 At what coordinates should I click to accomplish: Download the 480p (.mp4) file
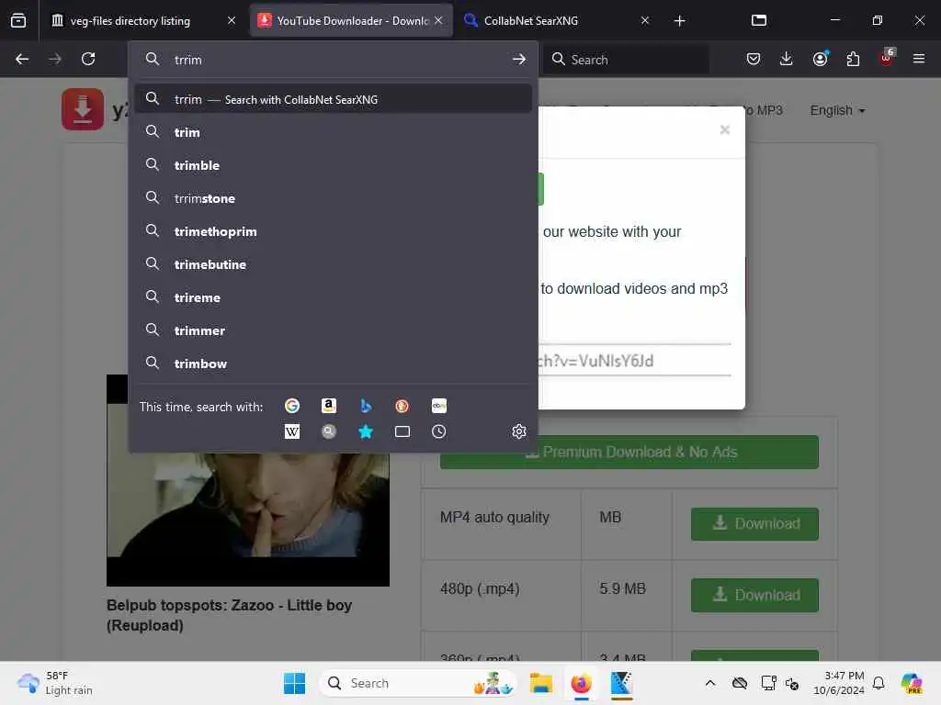tap(754, 595)
